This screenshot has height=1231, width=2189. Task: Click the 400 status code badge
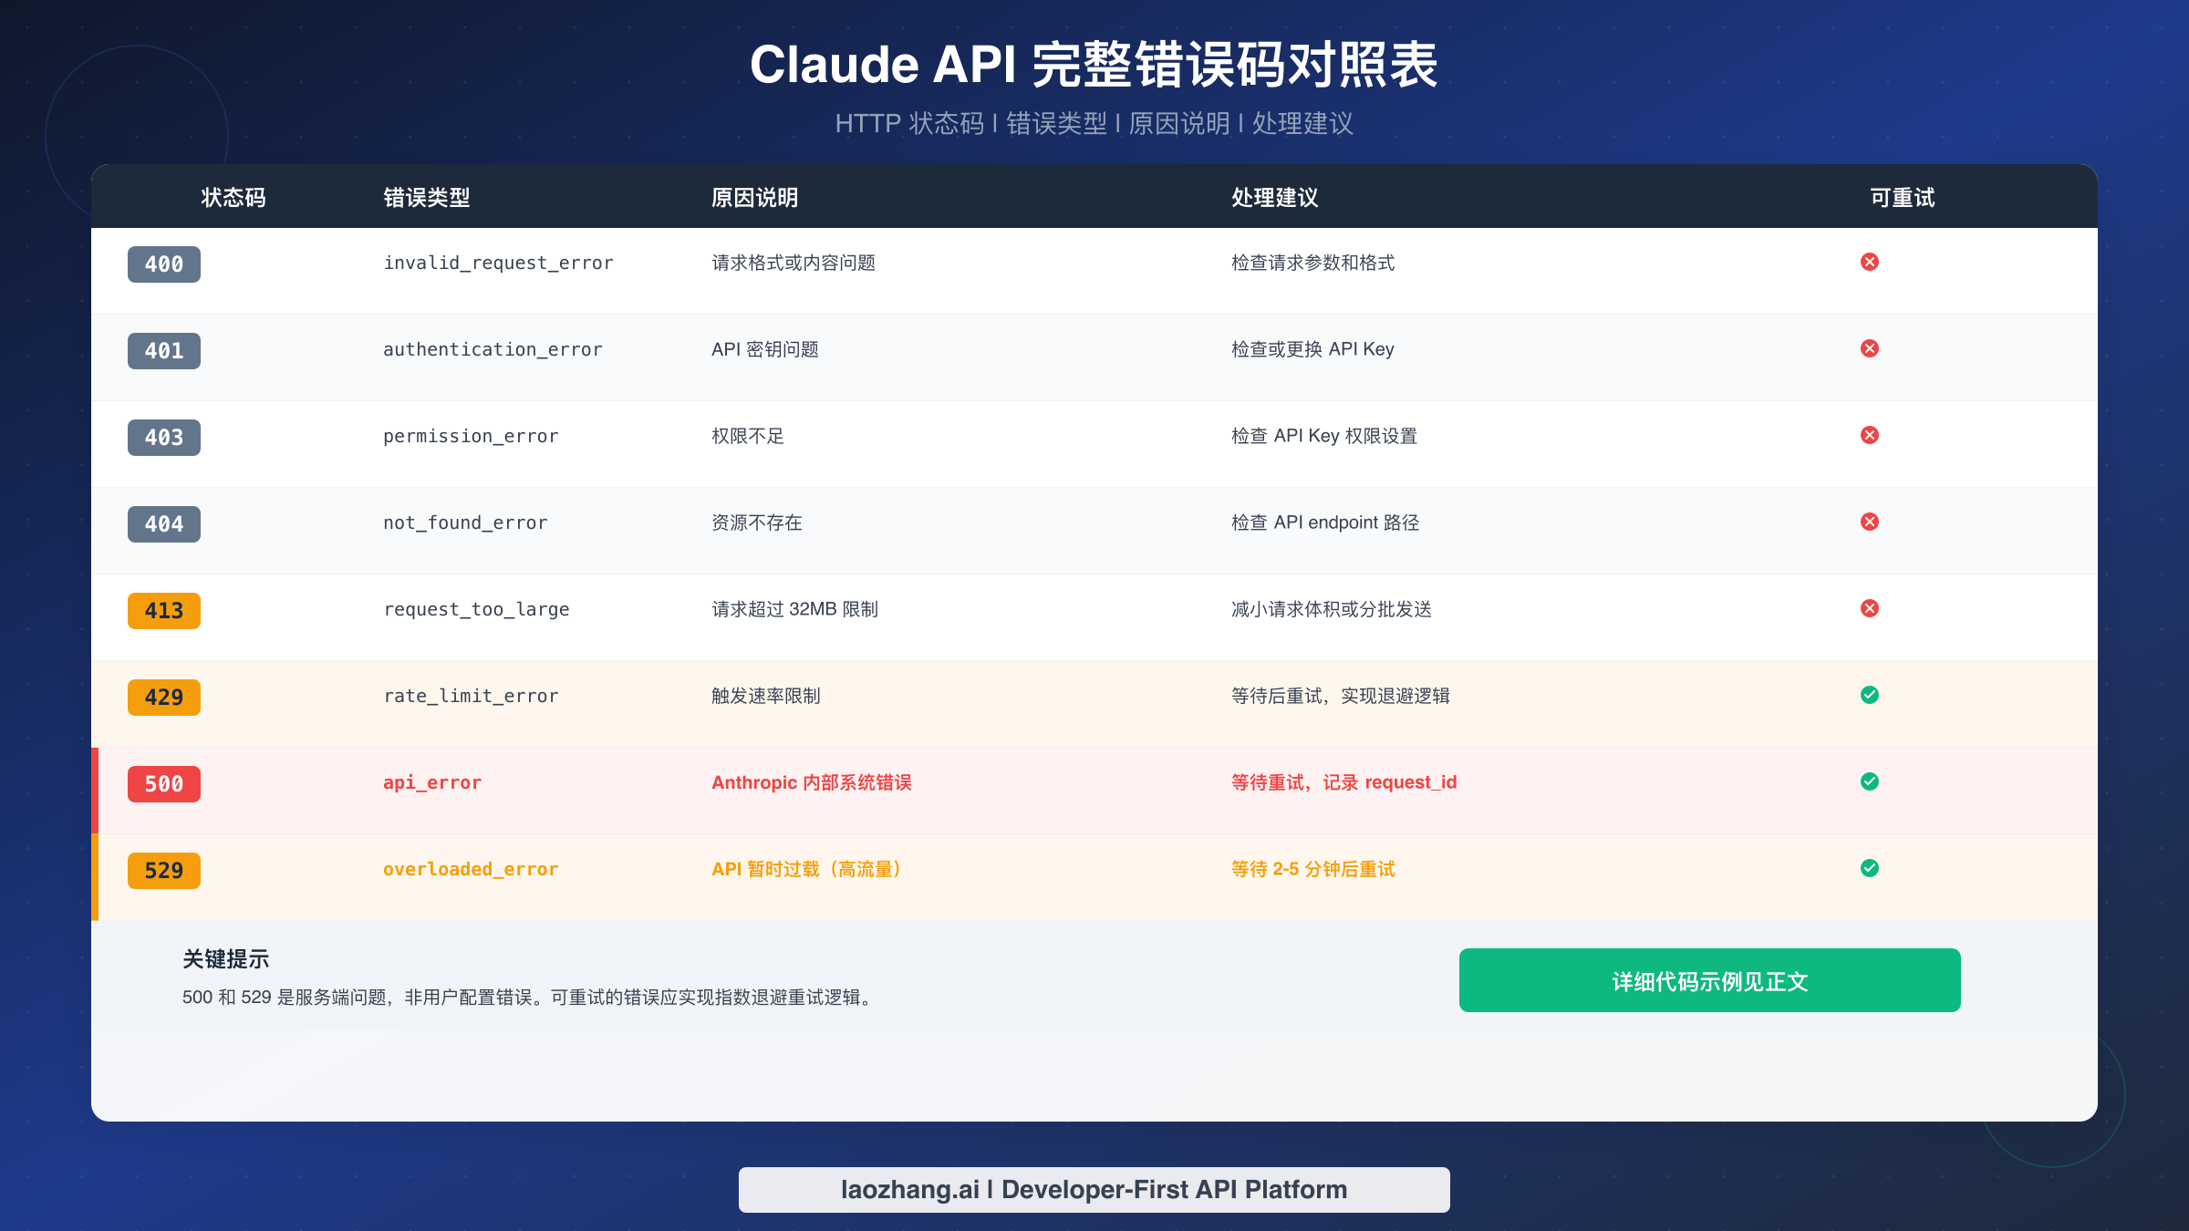(x=163, y=264)
